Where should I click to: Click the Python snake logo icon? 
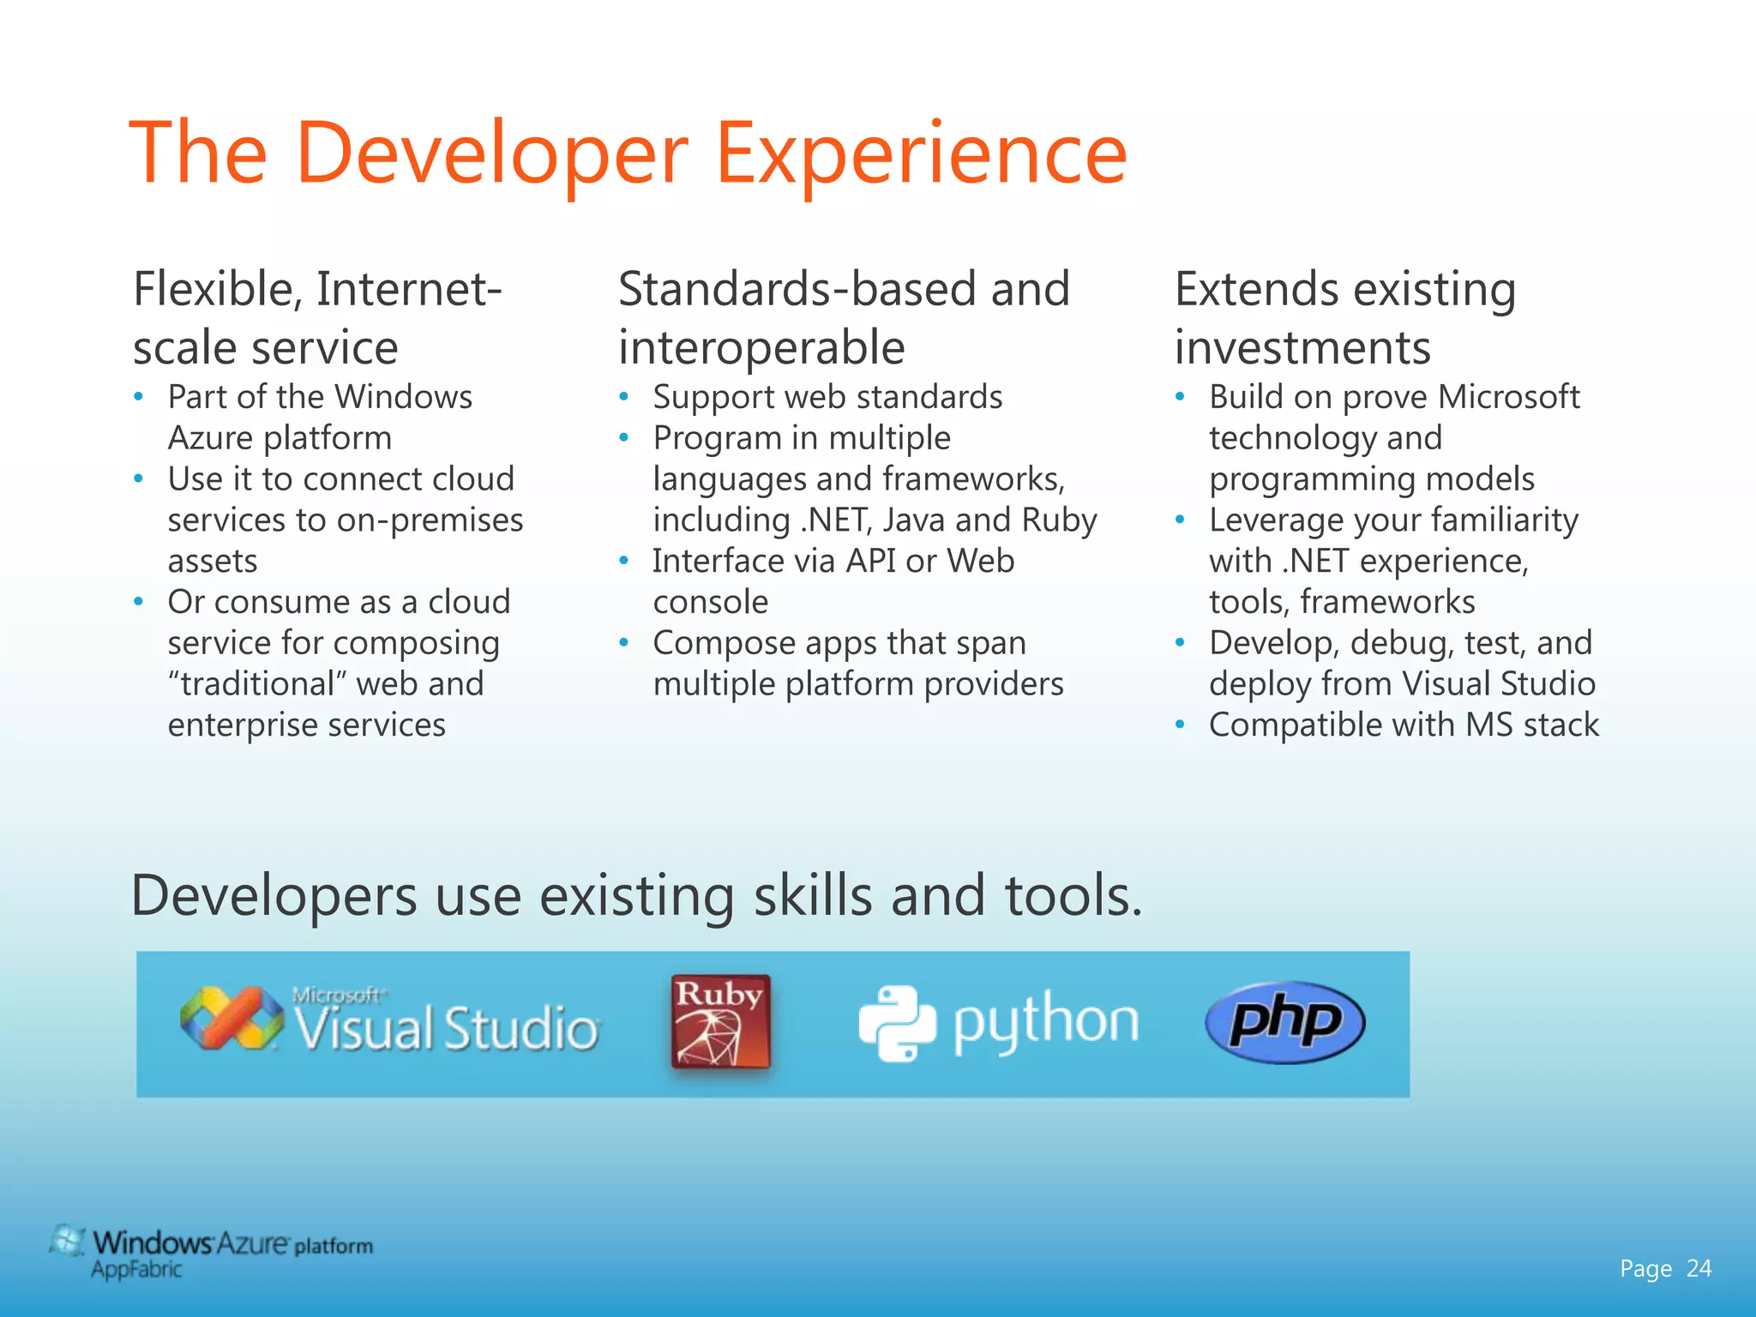[896, 1023]
